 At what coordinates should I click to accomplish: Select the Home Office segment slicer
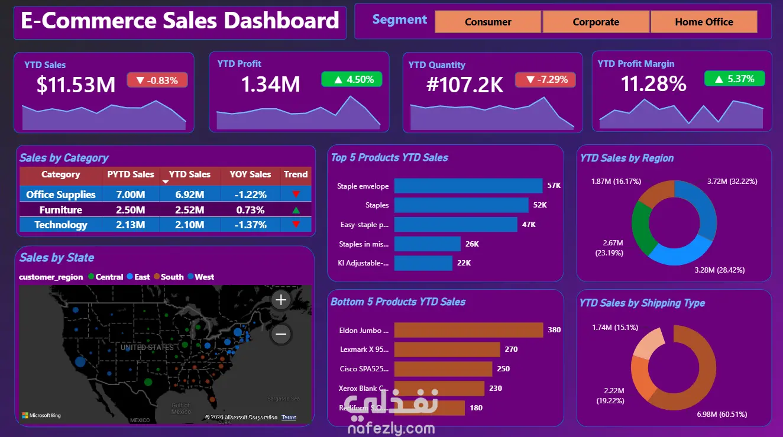[x=704, y=22]
